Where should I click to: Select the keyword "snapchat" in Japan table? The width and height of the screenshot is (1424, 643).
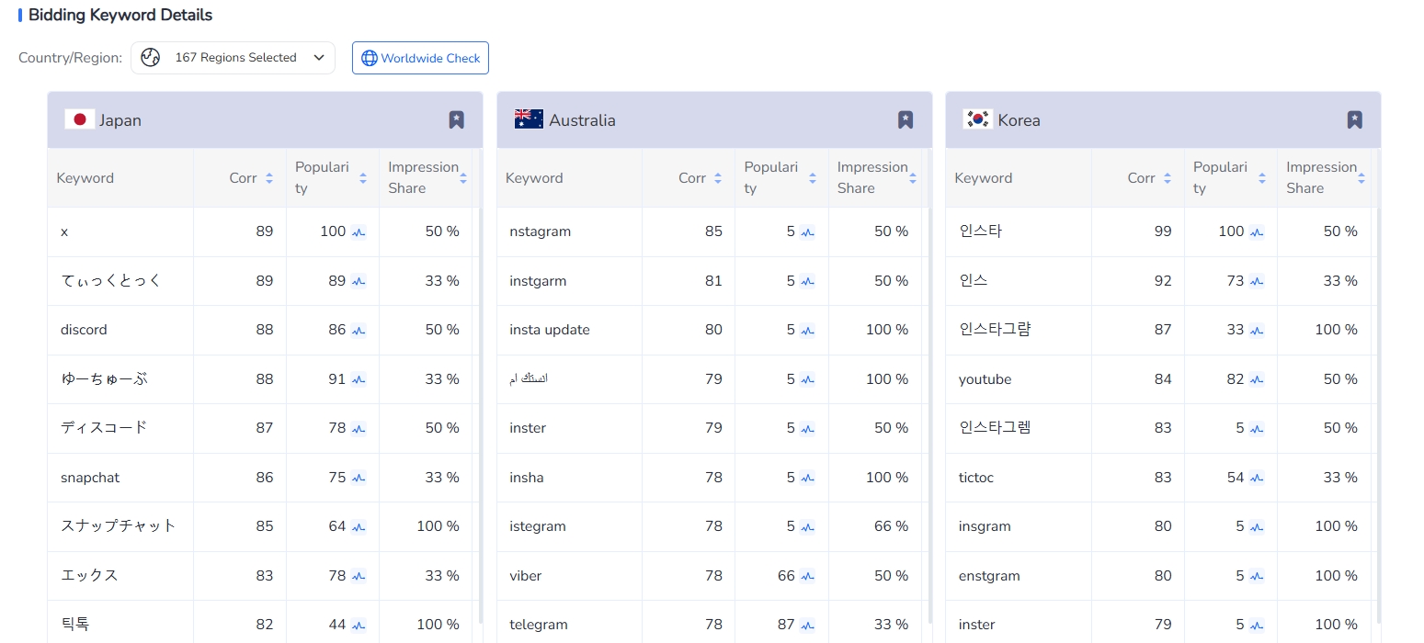tap(89, 477)
